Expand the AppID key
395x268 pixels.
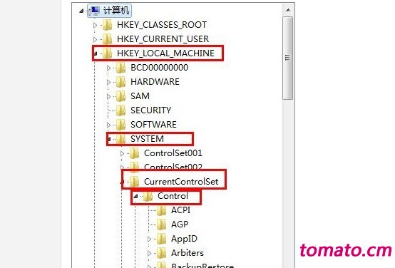150,239
